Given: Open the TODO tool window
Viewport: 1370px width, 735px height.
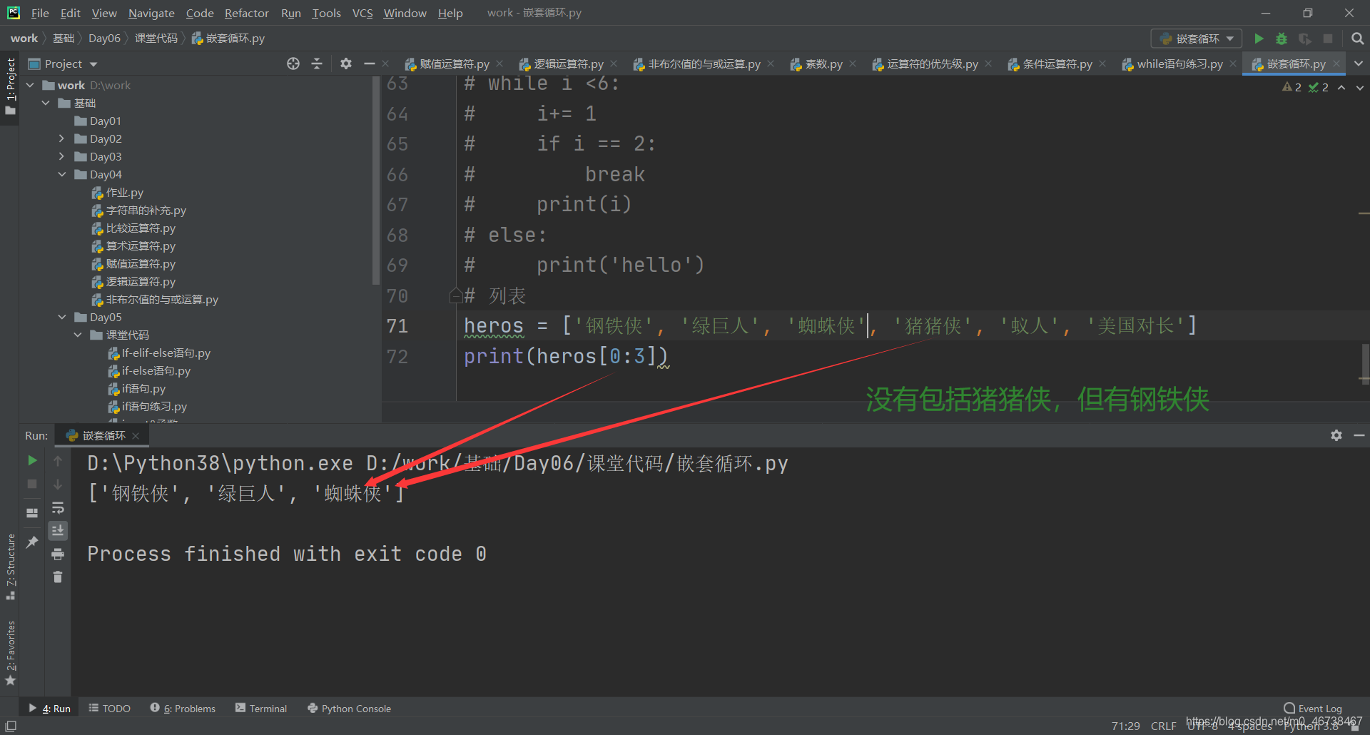Looking at the screenshot, I should click(x=109, y=708).
